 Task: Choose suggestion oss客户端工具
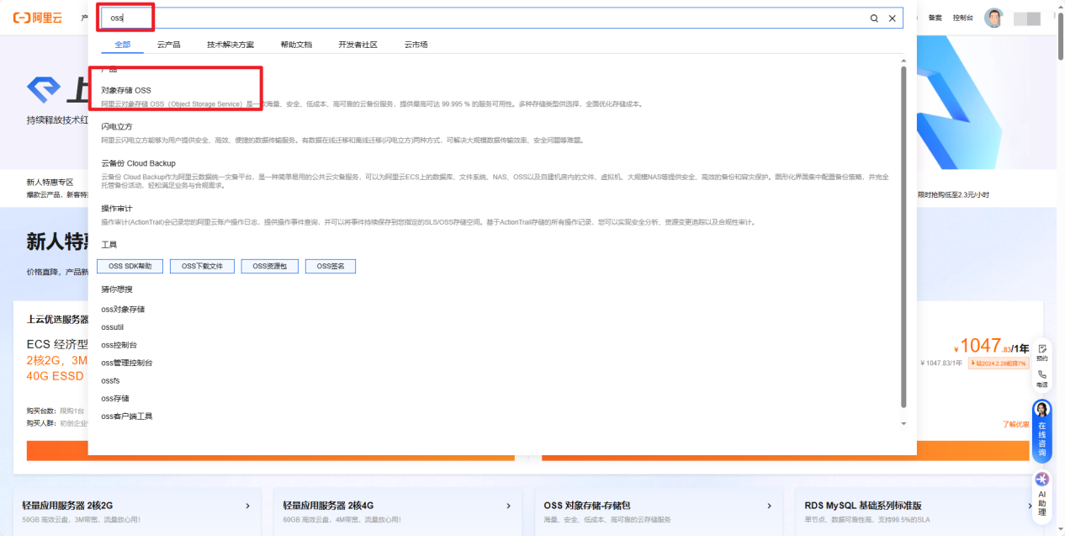point(127,417)
